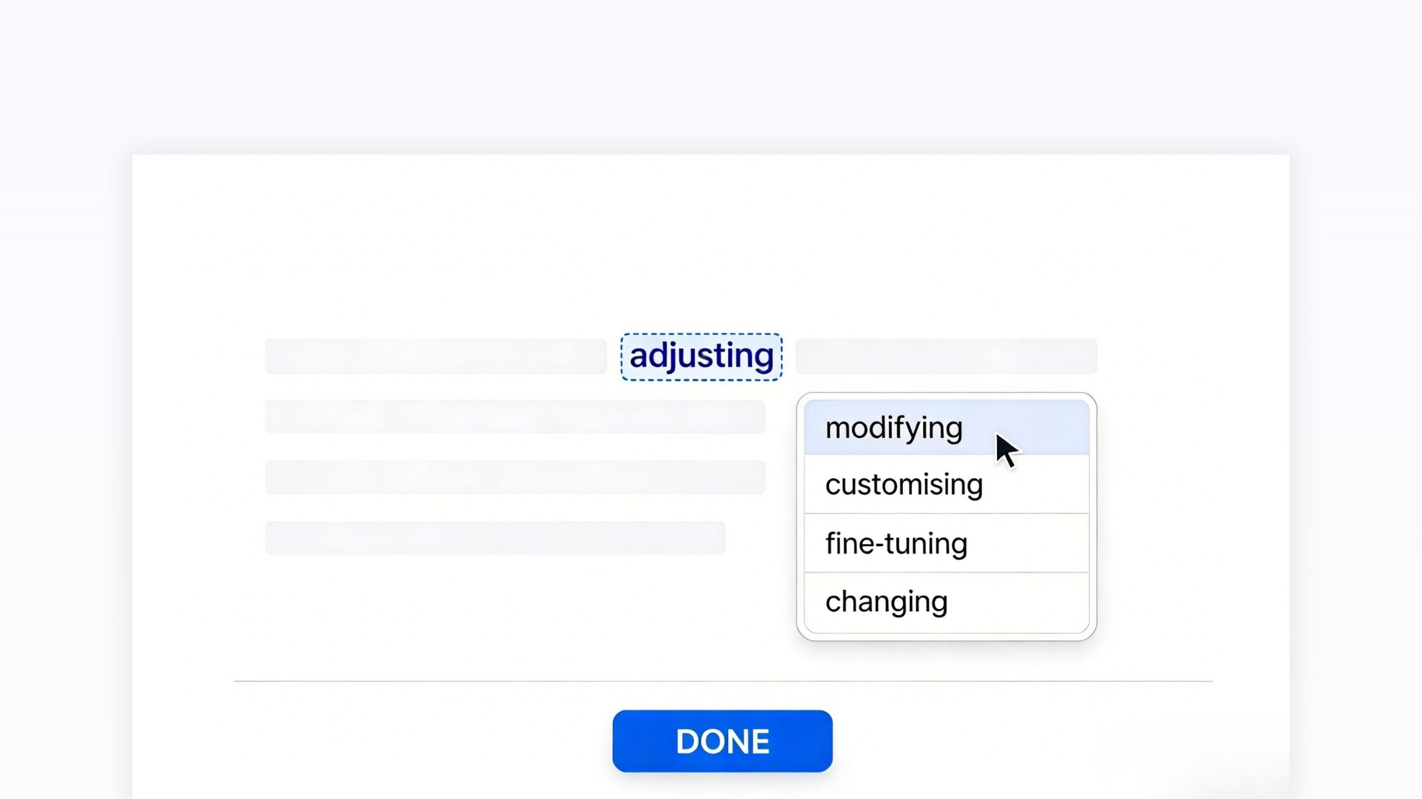Click the separator between "customising" and "fine-tuning"

[x=946, y=513]
